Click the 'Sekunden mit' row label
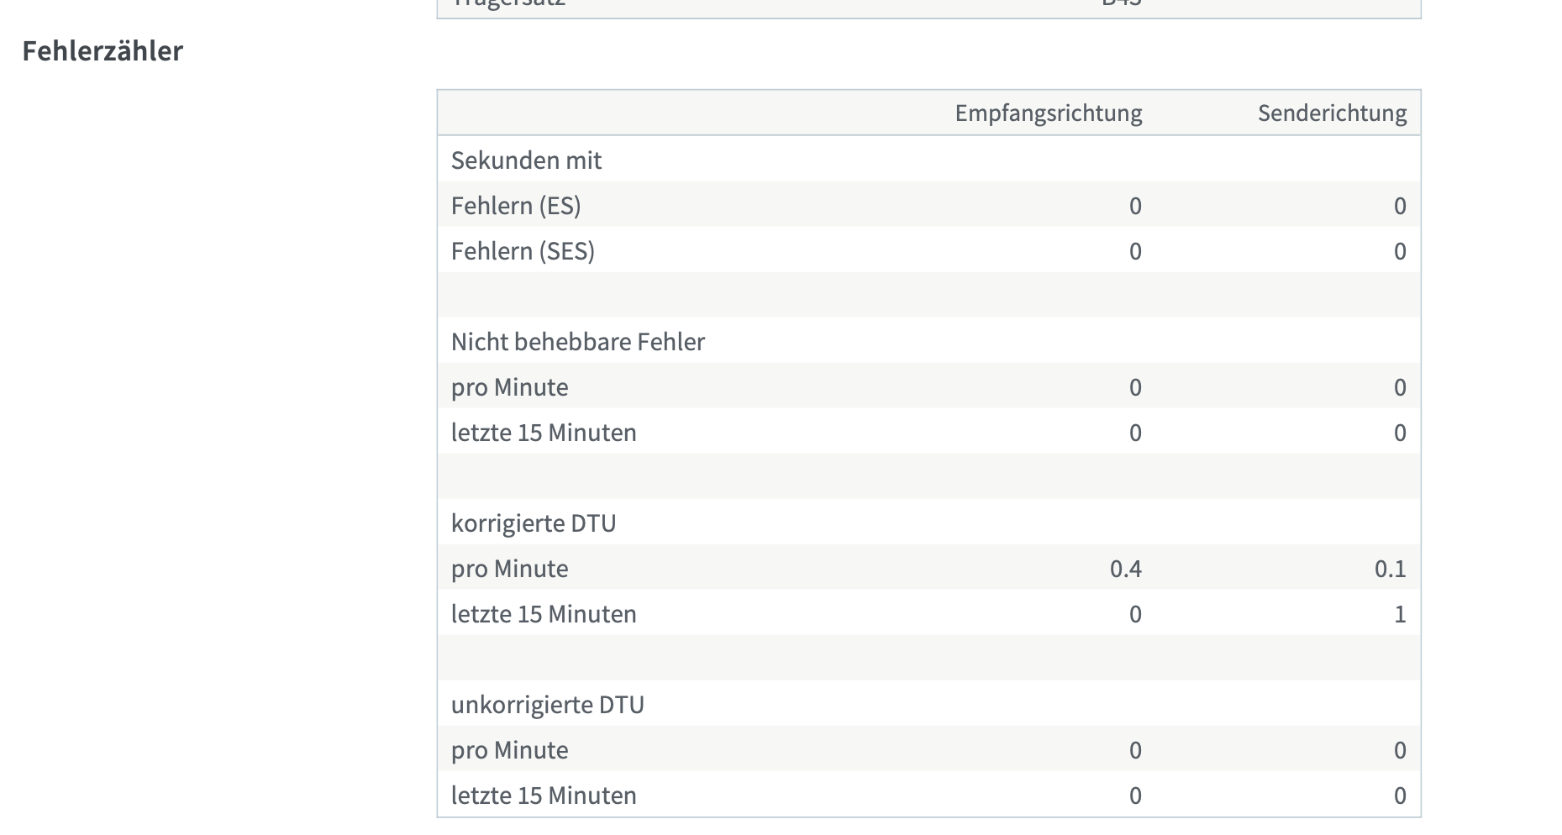The height and width of the screenshot is (835, 1562). [x=526, y=160]
